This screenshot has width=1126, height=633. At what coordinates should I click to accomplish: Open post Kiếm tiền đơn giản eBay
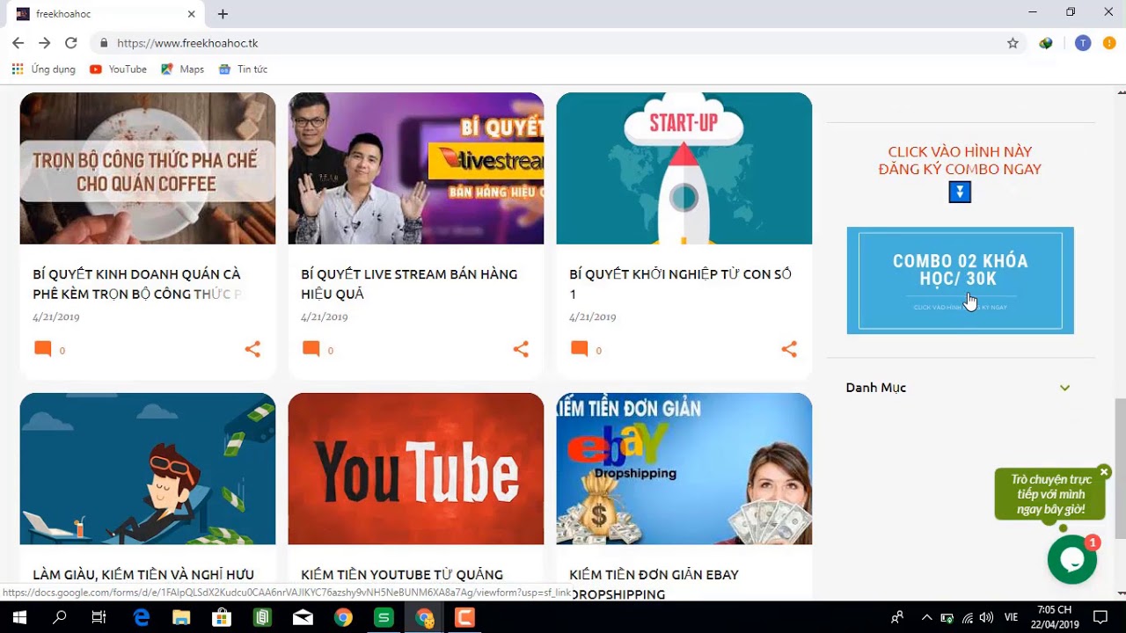click(654, 584)
